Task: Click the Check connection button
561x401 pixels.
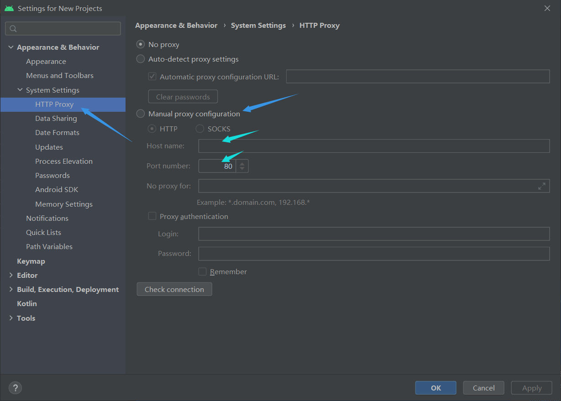Action: (174, 289)
